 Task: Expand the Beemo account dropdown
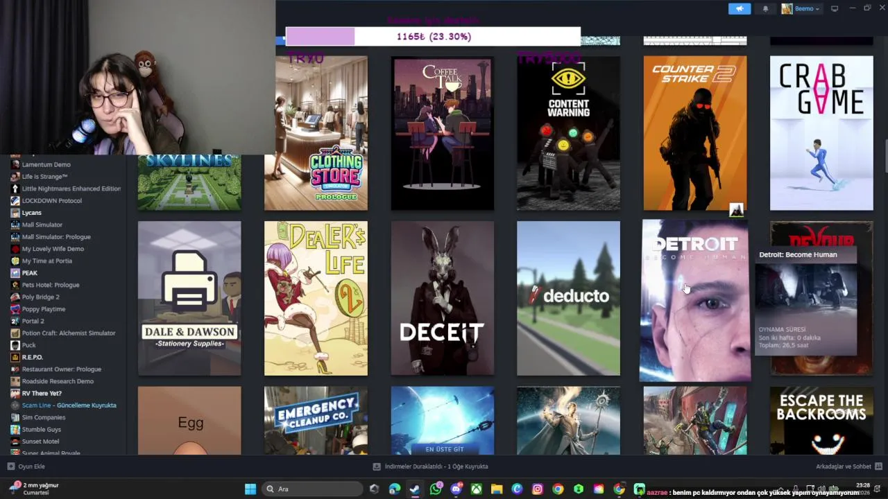(x=801, y=8)
